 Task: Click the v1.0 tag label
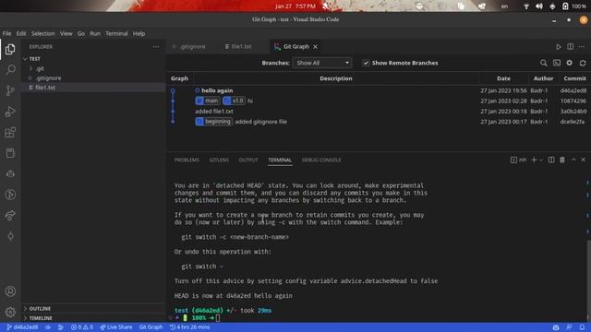tap(234, 101)
